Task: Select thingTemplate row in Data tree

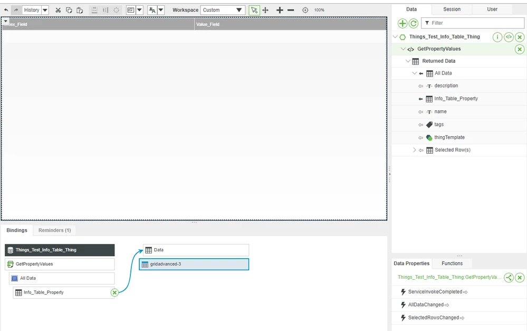Action: click(x=459, y=137)
